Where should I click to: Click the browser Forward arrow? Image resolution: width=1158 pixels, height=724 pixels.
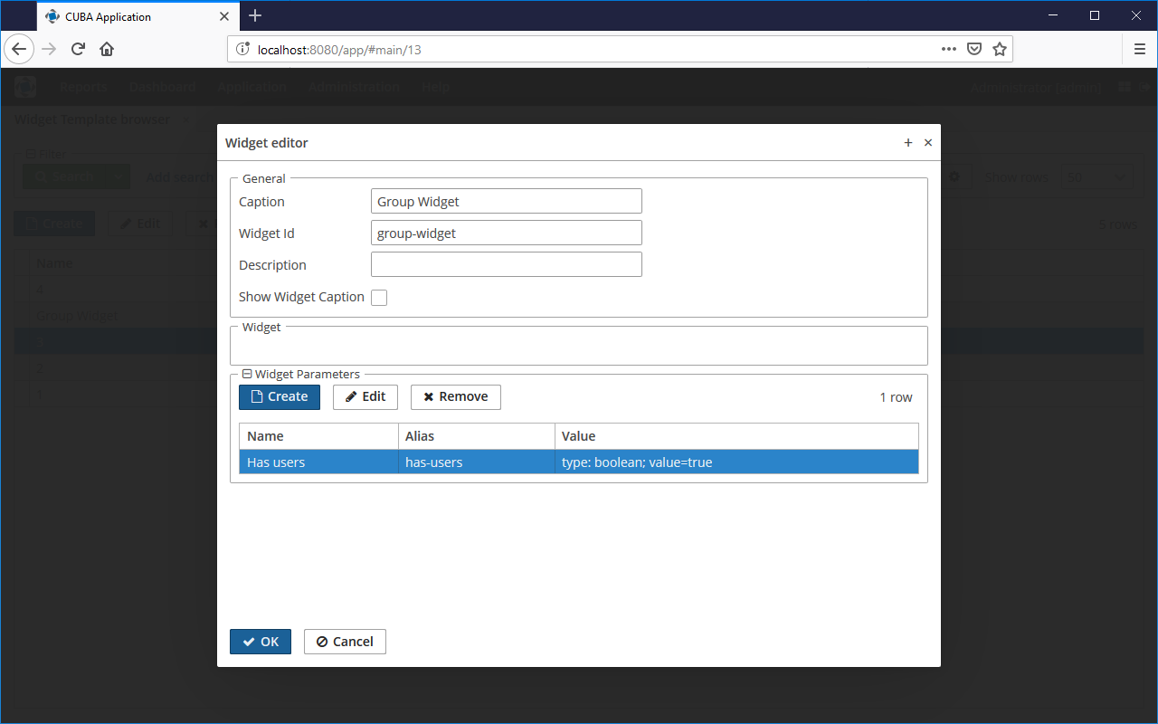49,49
